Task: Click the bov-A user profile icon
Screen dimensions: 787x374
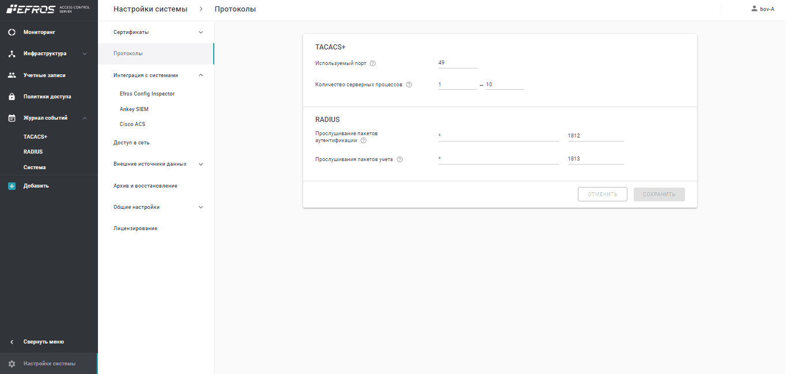Action: [x=754, y=9]
